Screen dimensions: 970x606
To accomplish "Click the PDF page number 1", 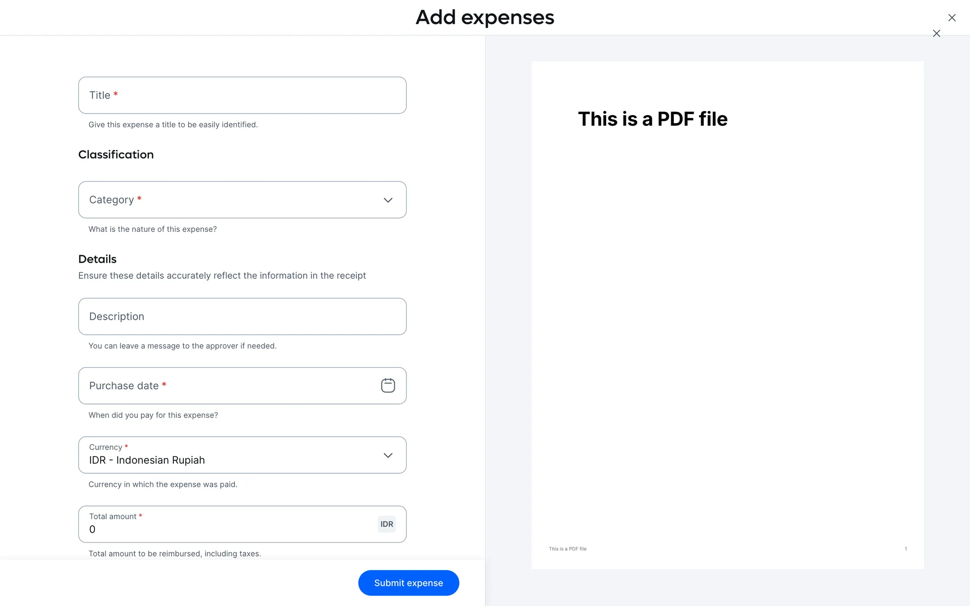I will (905, 549).
